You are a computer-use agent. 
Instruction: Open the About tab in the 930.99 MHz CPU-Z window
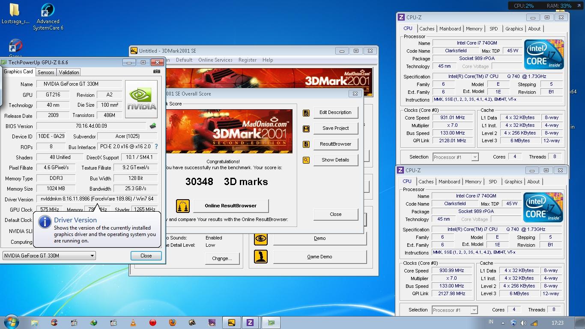[x=534, y=182]
